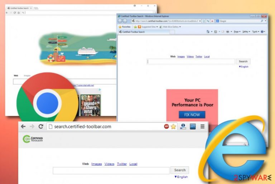Click the Twitter link in bottom Chrome page
This screenshot has height=184, width=275.
pos(122,164)
